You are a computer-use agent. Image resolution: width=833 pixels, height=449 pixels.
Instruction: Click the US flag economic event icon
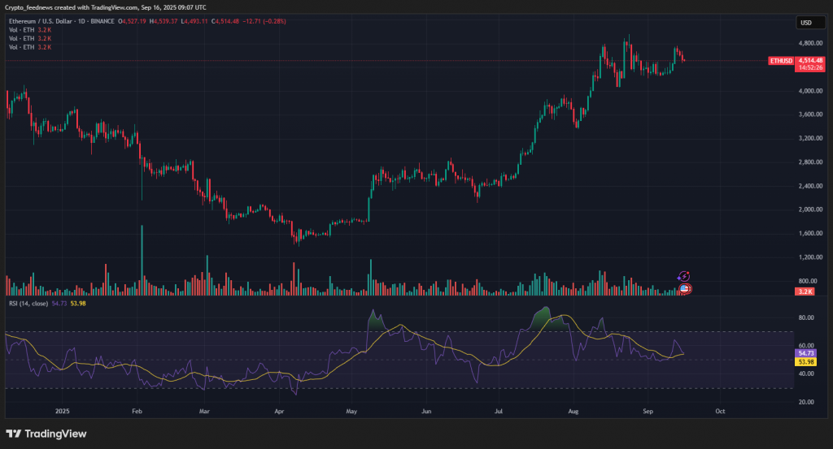click(x=685, y=288)
